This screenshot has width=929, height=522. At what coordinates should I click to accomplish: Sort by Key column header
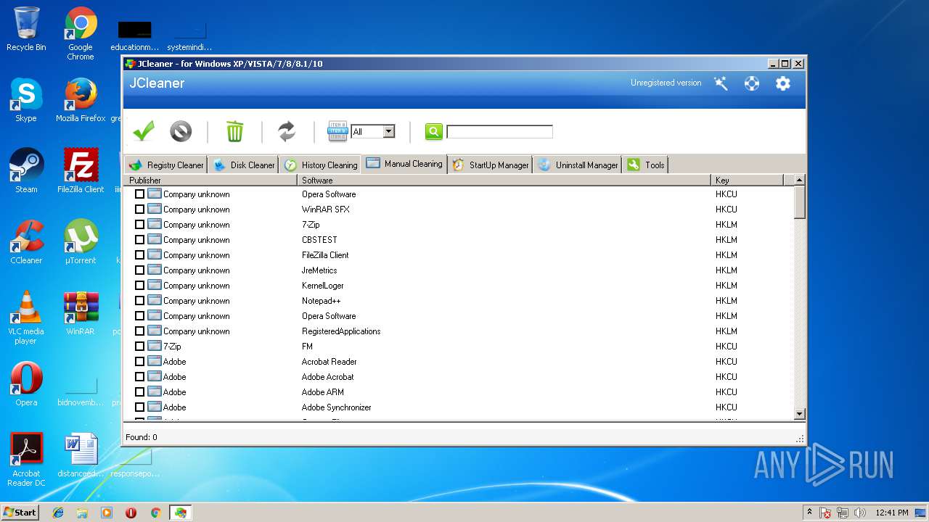point(748,180)
